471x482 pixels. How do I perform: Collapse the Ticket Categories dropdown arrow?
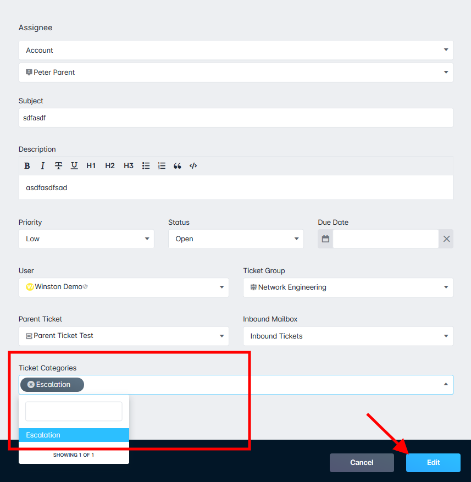click(446, 384)
